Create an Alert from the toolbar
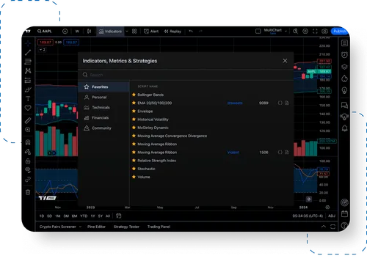The height and width of the screenshot is (275, 367). point(151,32)
